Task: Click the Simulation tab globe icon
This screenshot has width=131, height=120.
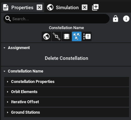Action: (50, 7)
